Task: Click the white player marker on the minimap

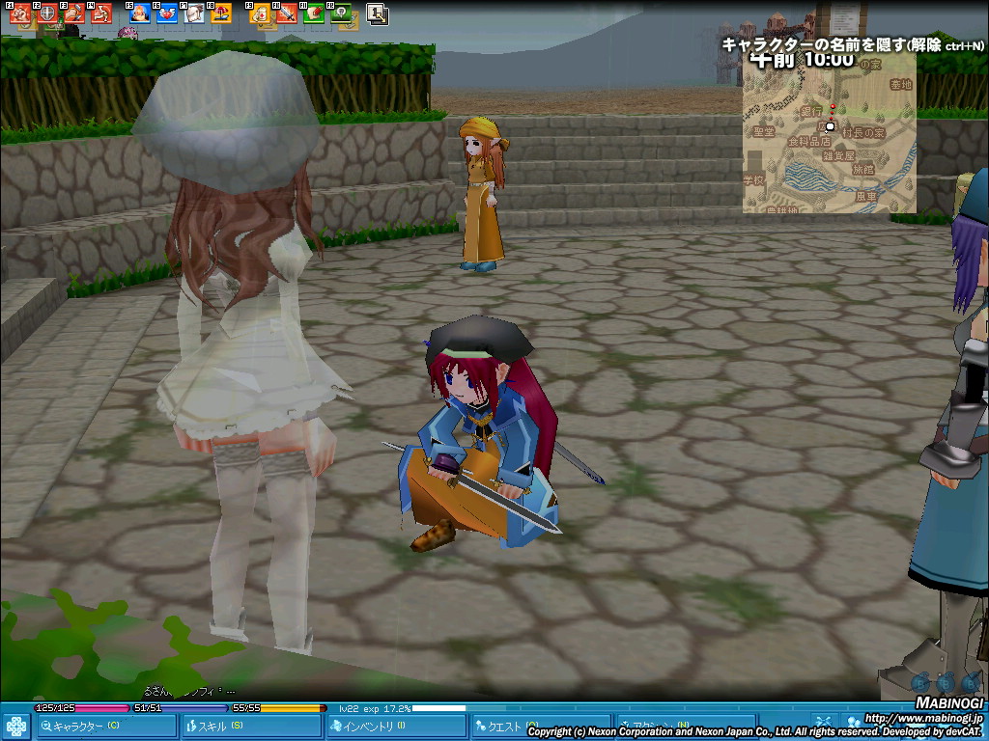Action: pos(830,126)
